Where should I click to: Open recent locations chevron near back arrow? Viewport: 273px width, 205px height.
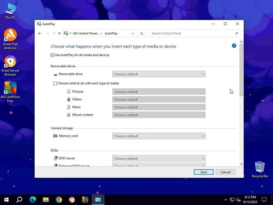(54, 33)
